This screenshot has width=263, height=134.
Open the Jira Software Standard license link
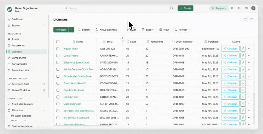[x=76, y=118]
